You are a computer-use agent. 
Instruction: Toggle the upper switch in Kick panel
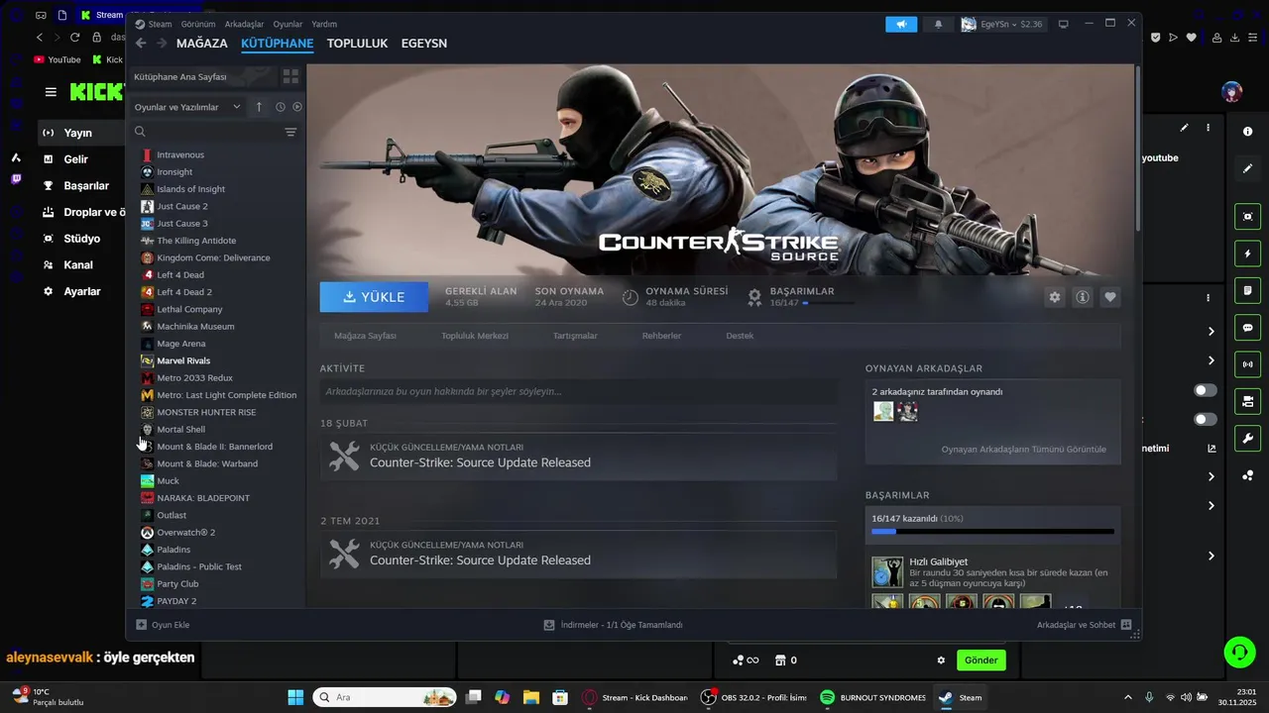(1206, 390)
